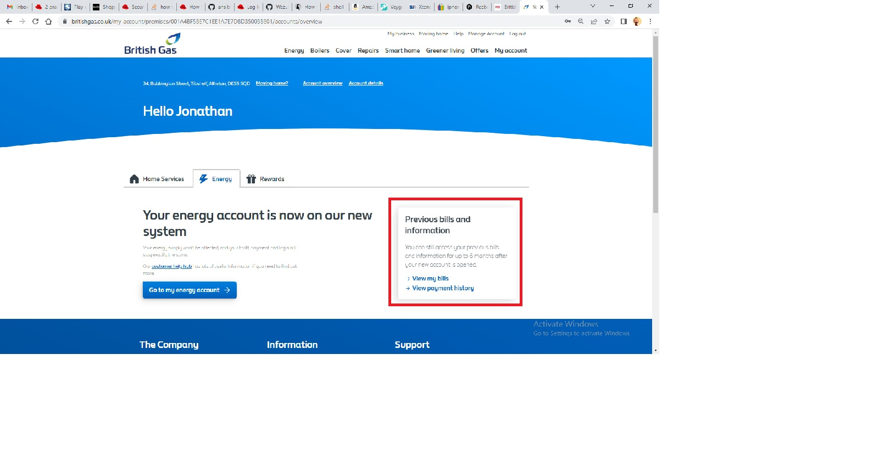
Task: Open the 'View payment history' link
Action: coord(443,288)
